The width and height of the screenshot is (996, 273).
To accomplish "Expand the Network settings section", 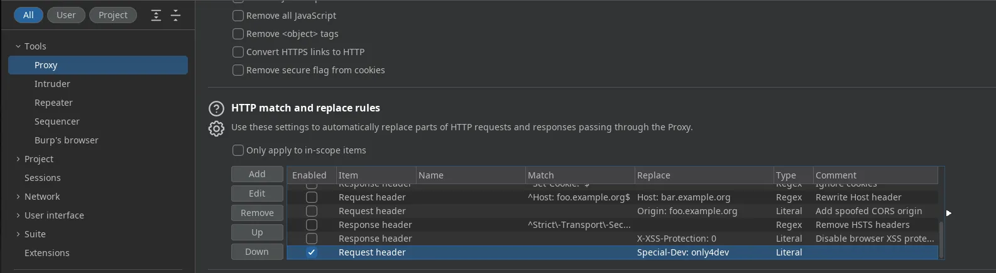I will [18, 197].
